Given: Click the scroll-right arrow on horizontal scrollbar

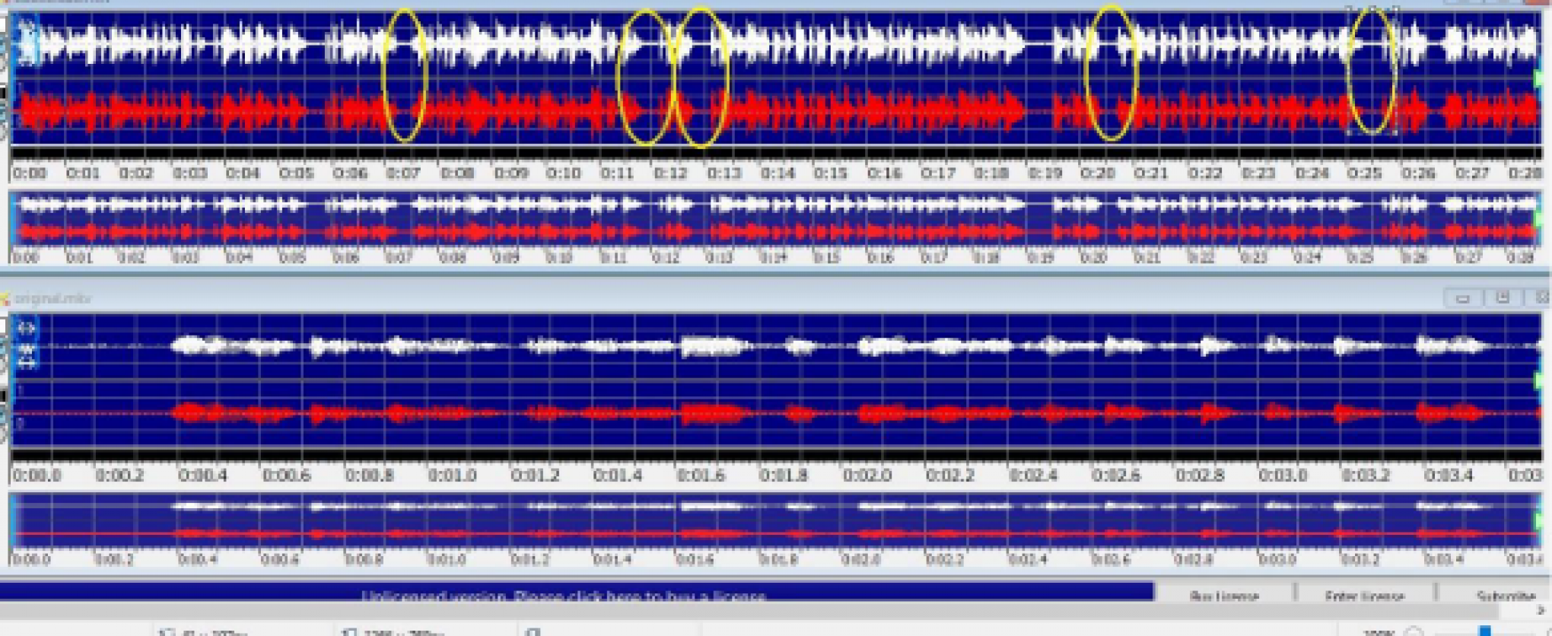Looking at the screenshot, I should point(1542,611).
